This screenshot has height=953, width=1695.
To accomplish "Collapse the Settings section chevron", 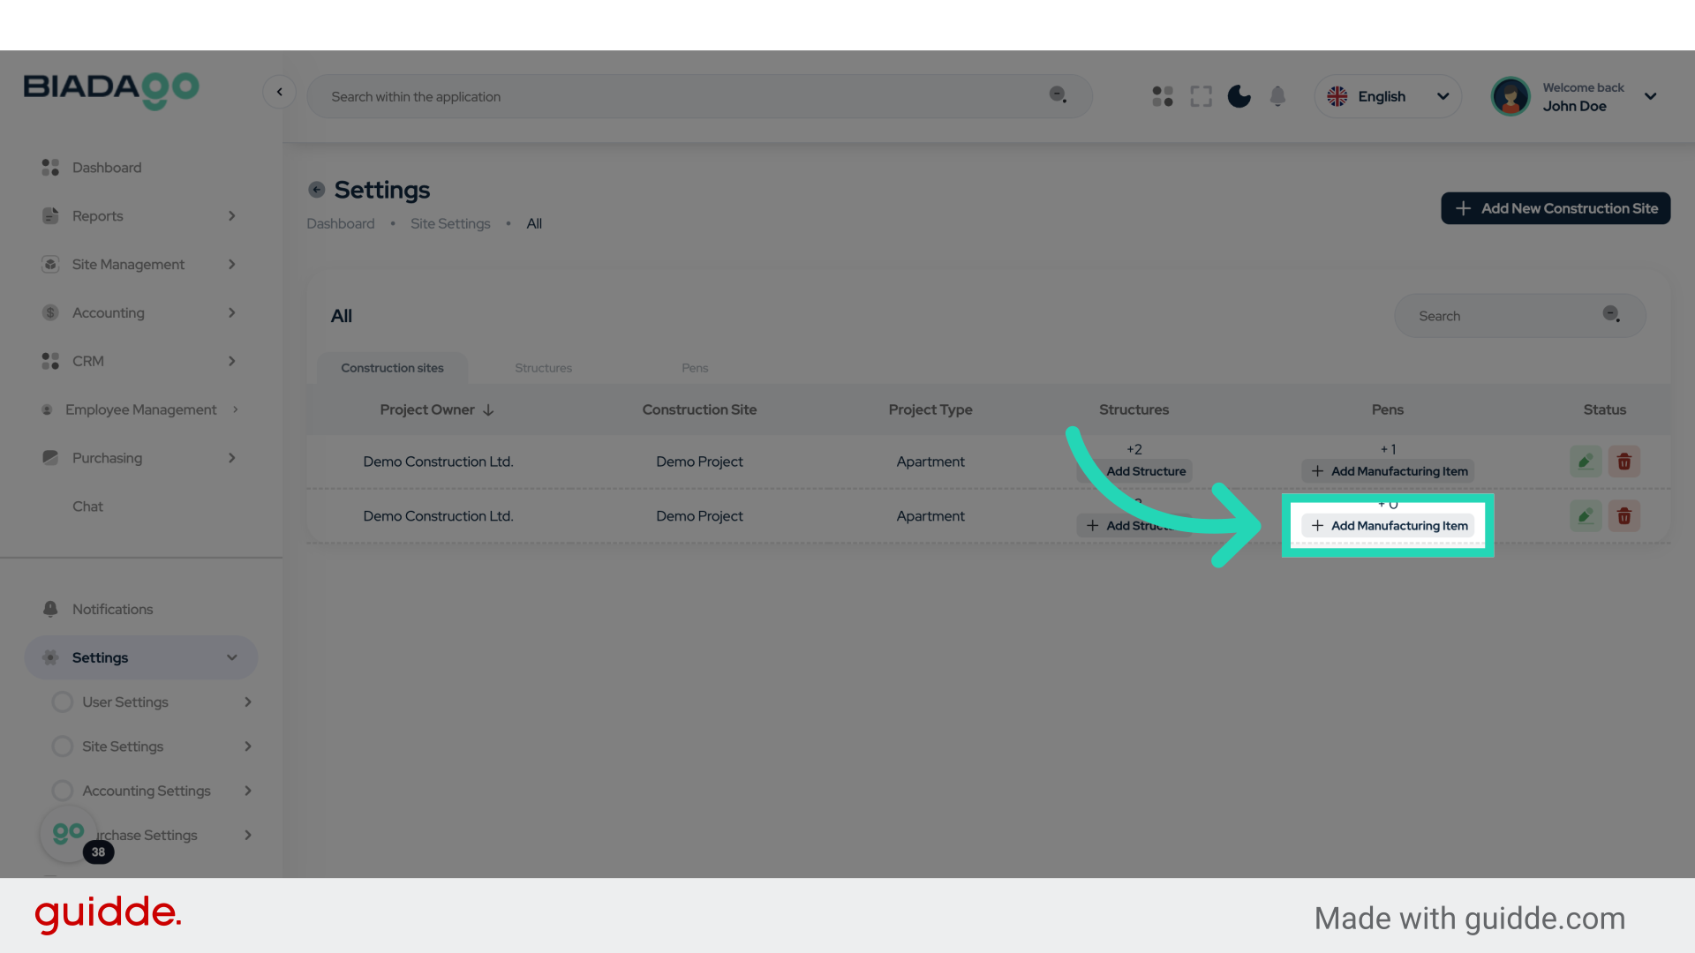I will click(231, 657).
